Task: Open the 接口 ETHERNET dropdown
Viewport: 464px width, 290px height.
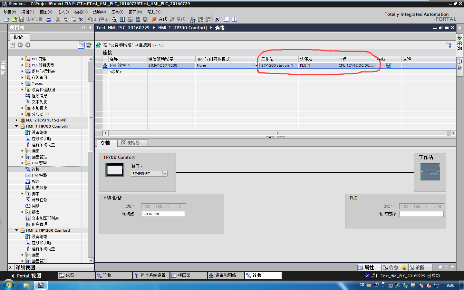Action: coord(165,174)
